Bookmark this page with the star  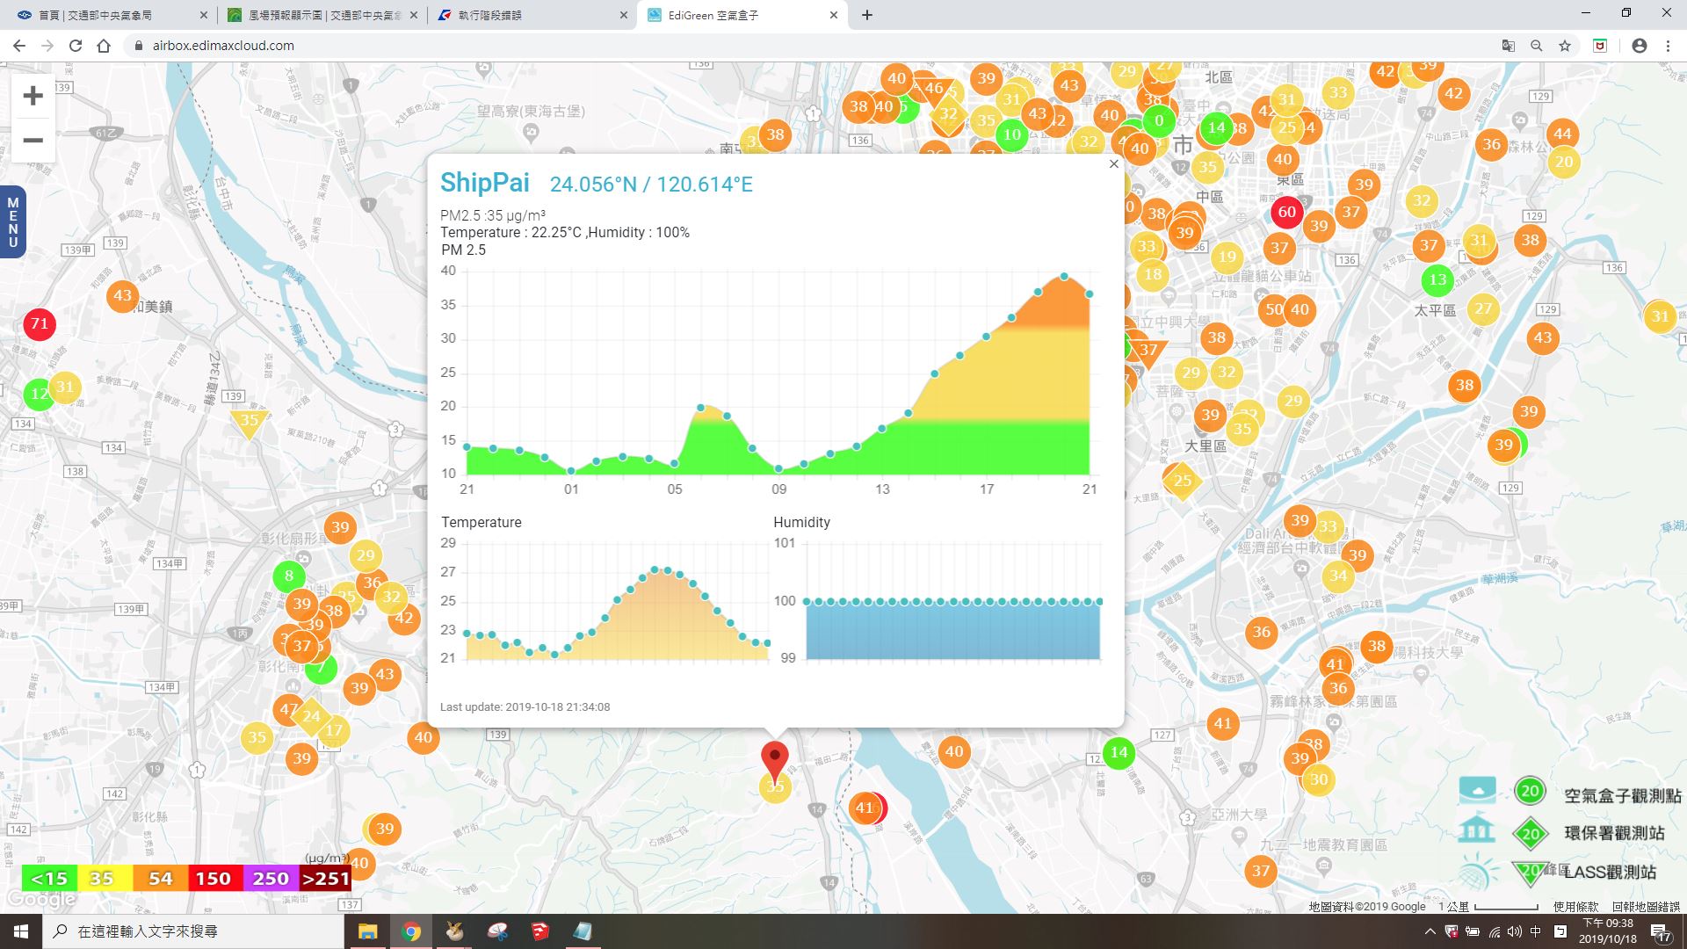[1564, 46]
